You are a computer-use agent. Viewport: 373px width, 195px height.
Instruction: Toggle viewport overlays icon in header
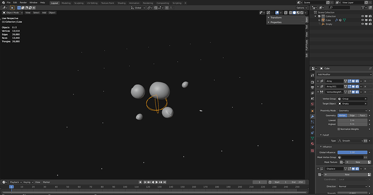pyautogui.click(x=277, y=12)
